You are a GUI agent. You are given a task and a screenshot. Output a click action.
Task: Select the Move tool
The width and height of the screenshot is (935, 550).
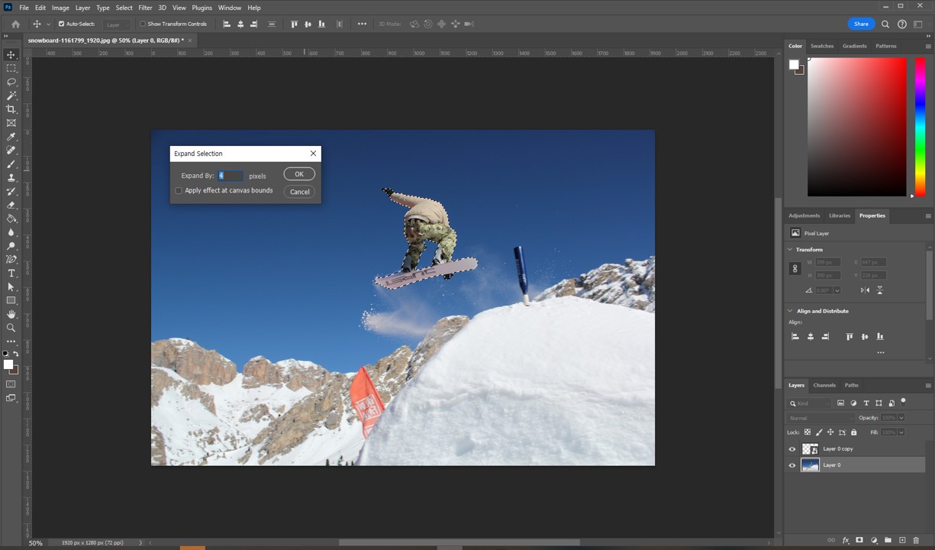click(x=11, y=55)
